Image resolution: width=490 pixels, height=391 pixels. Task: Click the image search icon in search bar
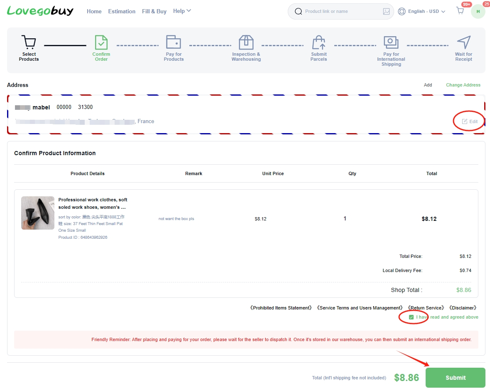click(x=386, y=11)
